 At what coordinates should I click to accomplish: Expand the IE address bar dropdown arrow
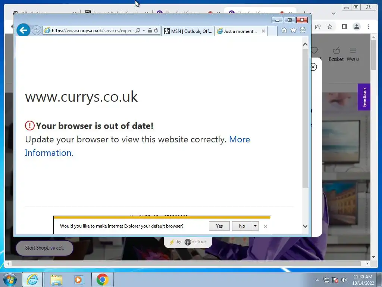coord(144,31)
